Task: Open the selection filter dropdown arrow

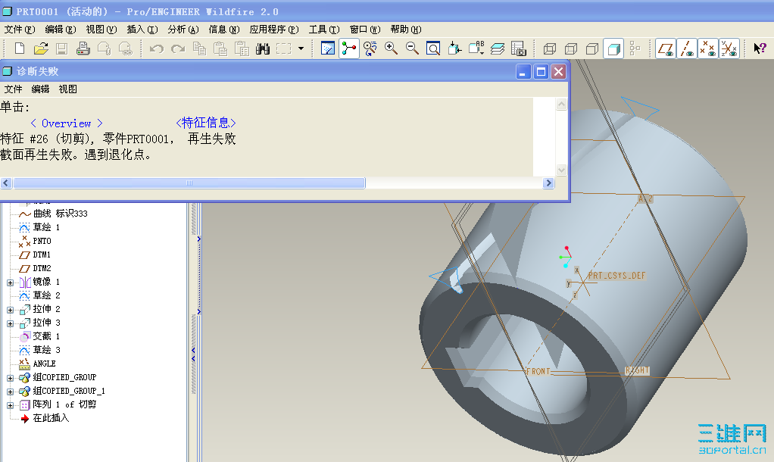Action: (x=301, y=48)
